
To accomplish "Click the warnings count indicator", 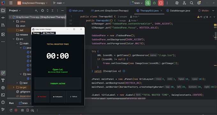I will pos(199,17).
